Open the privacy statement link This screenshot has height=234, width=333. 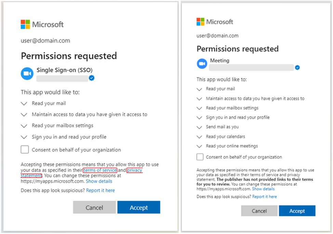click(134, 170)
